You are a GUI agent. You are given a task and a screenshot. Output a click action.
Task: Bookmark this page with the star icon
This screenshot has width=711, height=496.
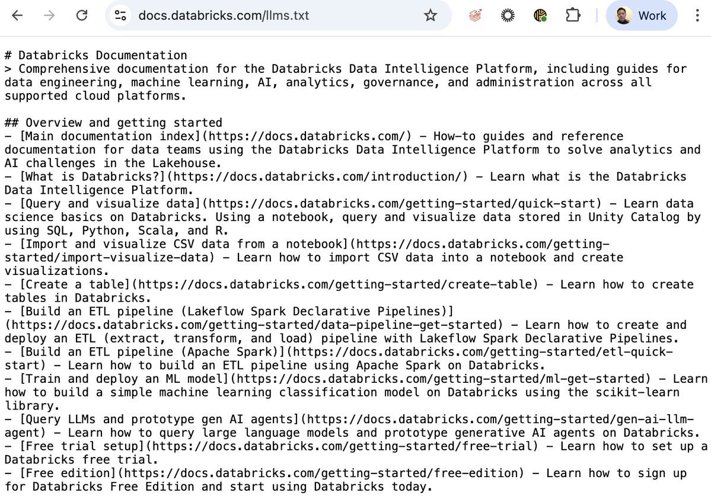point(431,15)
